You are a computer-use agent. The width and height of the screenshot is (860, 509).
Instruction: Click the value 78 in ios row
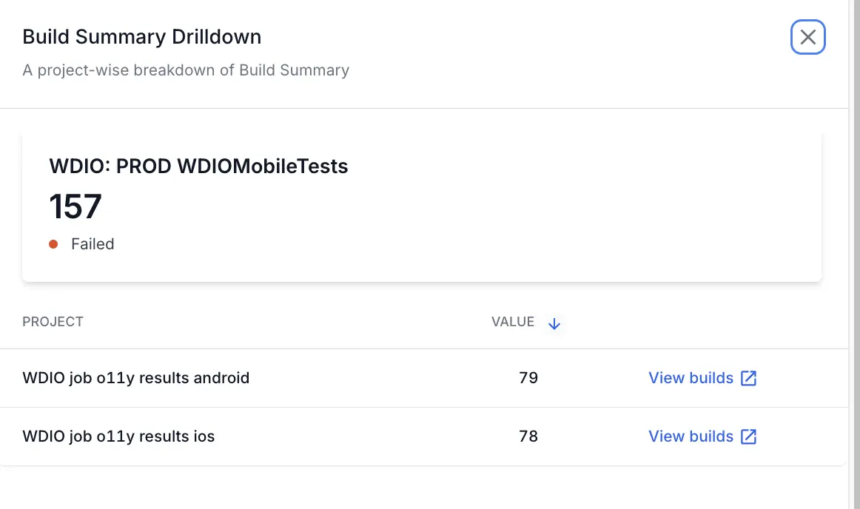(528, 436)
